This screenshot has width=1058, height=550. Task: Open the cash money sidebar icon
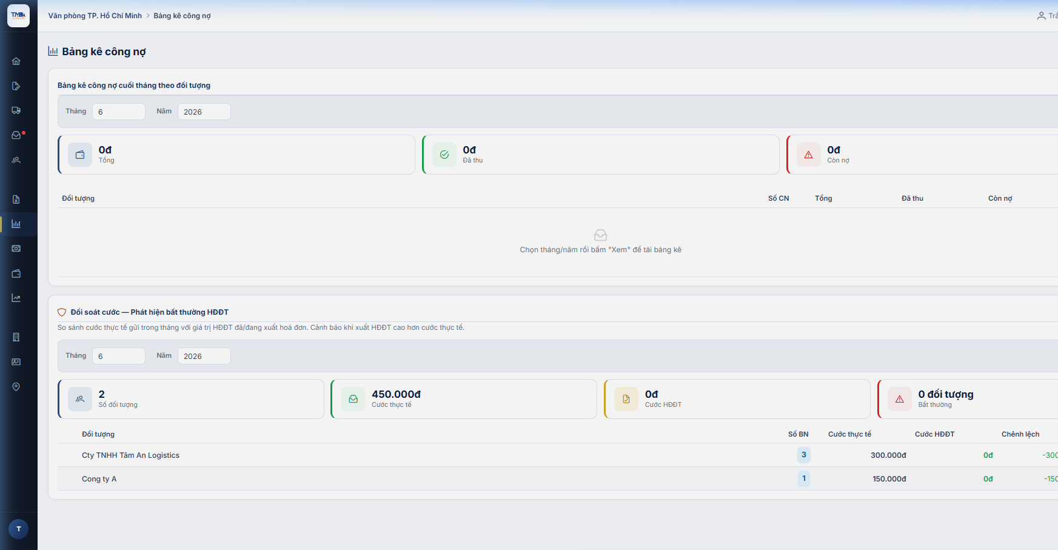click(16, 249)
